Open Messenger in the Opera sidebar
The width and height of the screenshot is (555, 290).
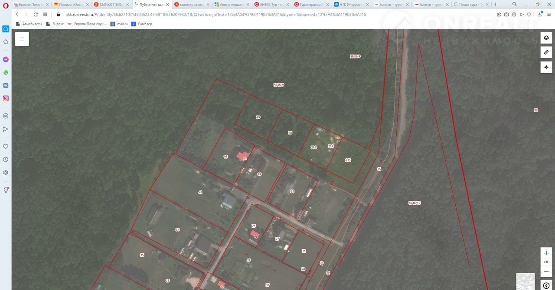[x=6, y=59]
